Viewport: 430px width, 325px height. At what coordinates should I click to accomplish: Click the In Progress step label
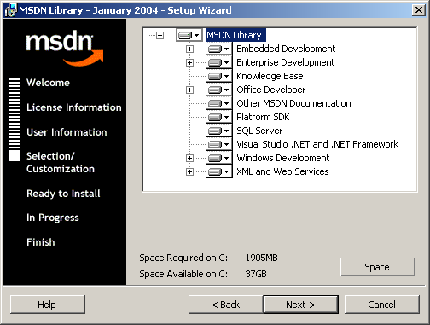click(x=53, y=218)
